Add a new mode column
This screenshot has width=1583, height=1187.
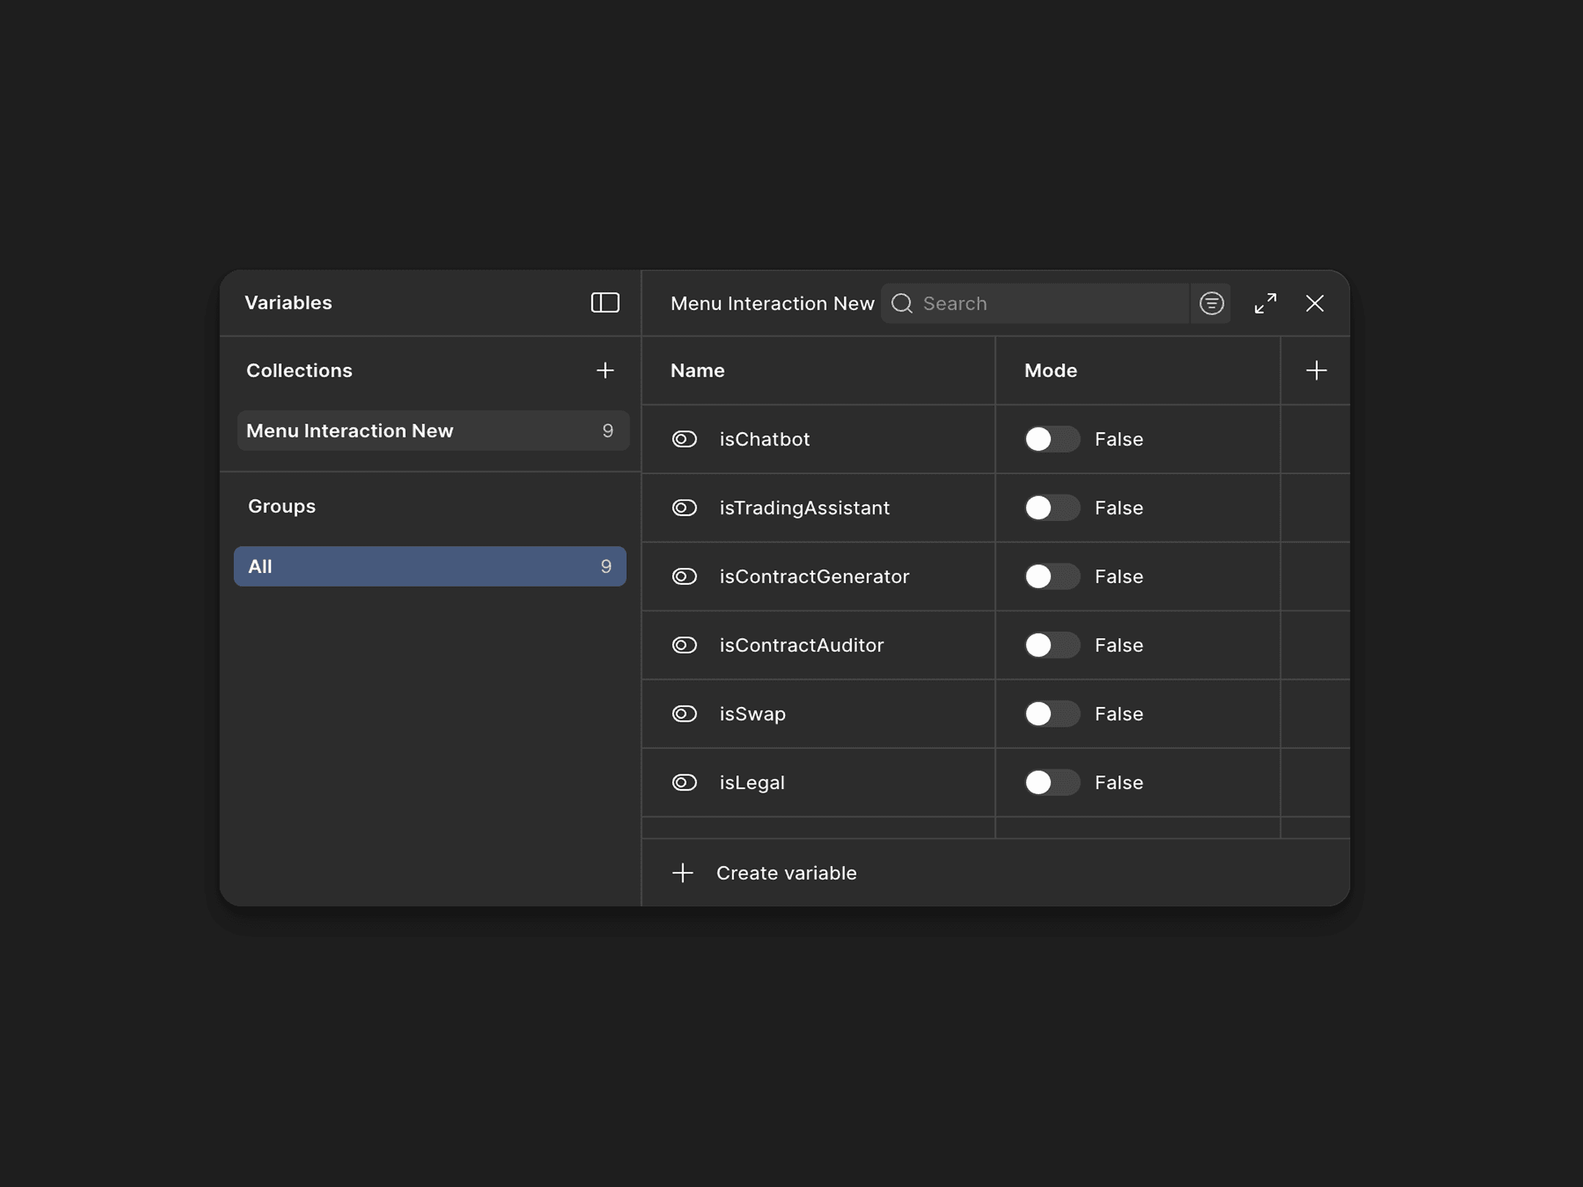click(x=1316, y=371)
